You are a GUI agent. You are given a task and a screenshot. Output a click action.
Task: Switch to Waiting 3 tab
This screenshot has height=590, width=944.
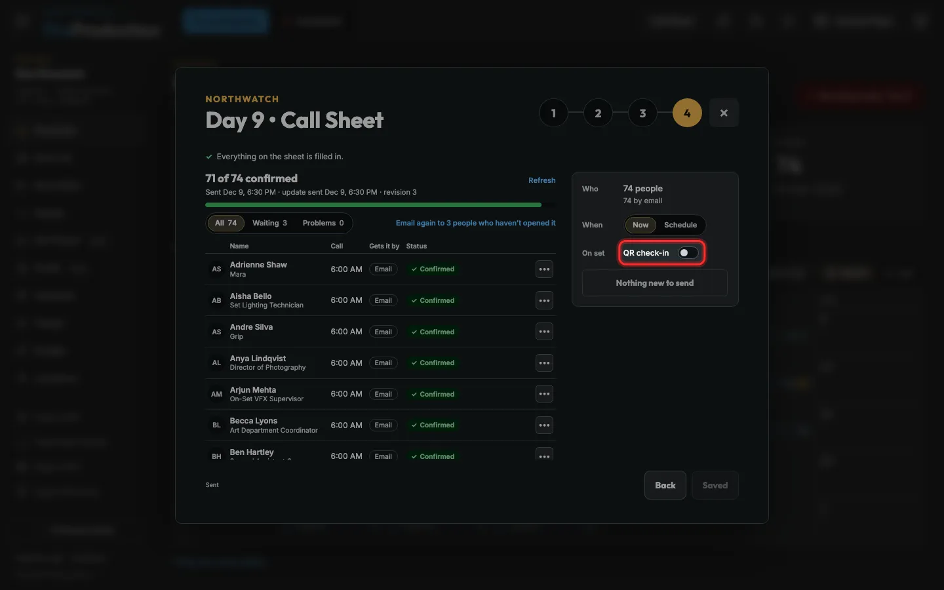tap(269, 224)
